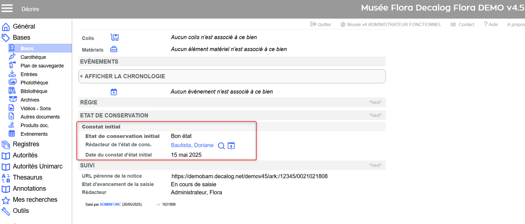This screenshot has width=525, height=224.
Task: Click magnifier icon next to Bautista, Doriane
Action: [221, 146]
